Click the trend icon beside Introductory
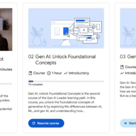136x136 pixels. 66,73
